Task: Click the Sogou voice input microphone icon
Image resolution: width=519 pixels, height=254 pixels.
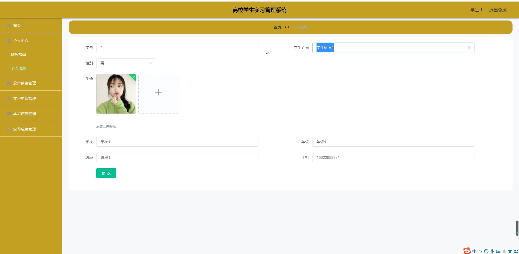Action: pos(492,251)
